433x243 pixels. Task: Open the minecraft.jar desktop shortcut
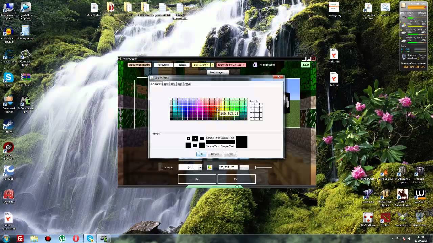tap(368, 11)
